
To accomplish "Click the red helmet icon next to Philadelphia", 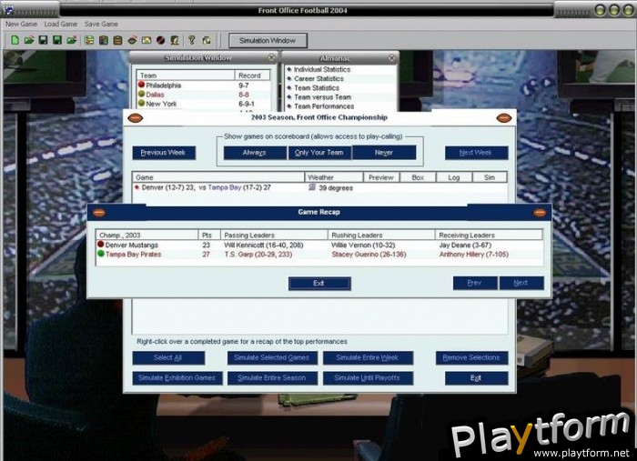I will coord(141,85).
